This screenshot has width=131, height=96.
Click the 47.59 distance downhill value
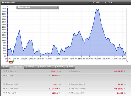point(120,84)
